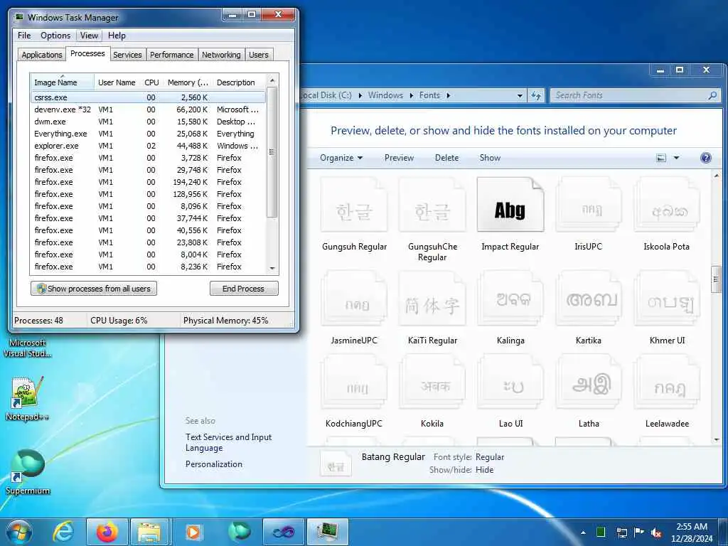Select the GungsuhChe Regular font icon

pos(432,205)
